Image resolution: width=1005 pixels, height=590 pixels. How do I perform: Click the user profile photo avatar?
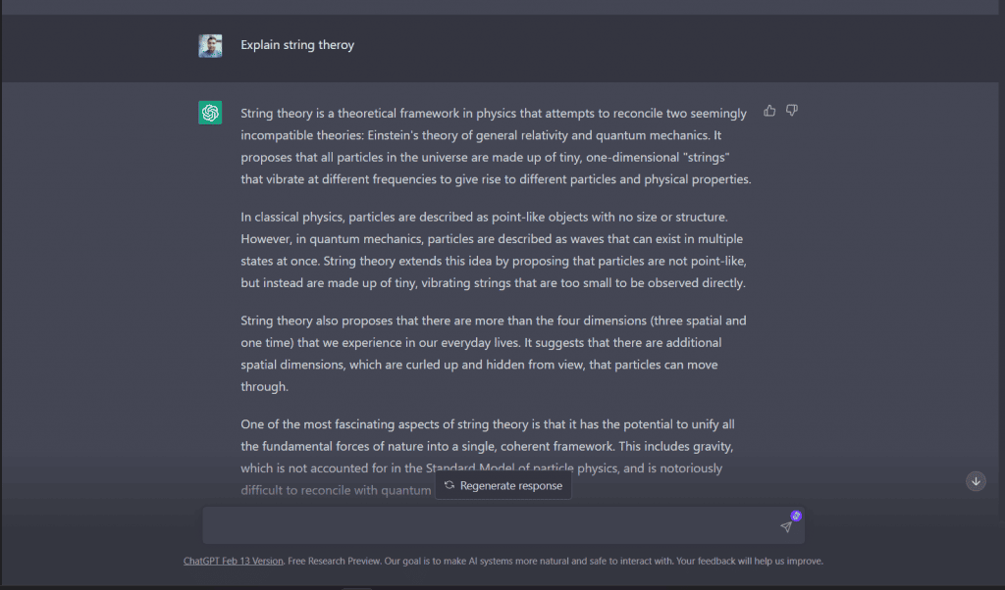point(210,46)
